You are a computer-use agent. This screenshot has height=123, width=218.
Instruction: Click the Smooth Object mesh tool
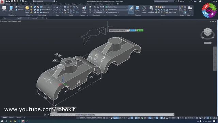(x=27, y=9)
